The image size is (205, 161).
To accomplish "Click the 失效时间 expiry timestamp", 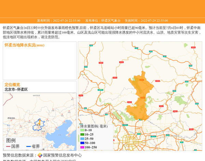I will [x=146, y=21].
